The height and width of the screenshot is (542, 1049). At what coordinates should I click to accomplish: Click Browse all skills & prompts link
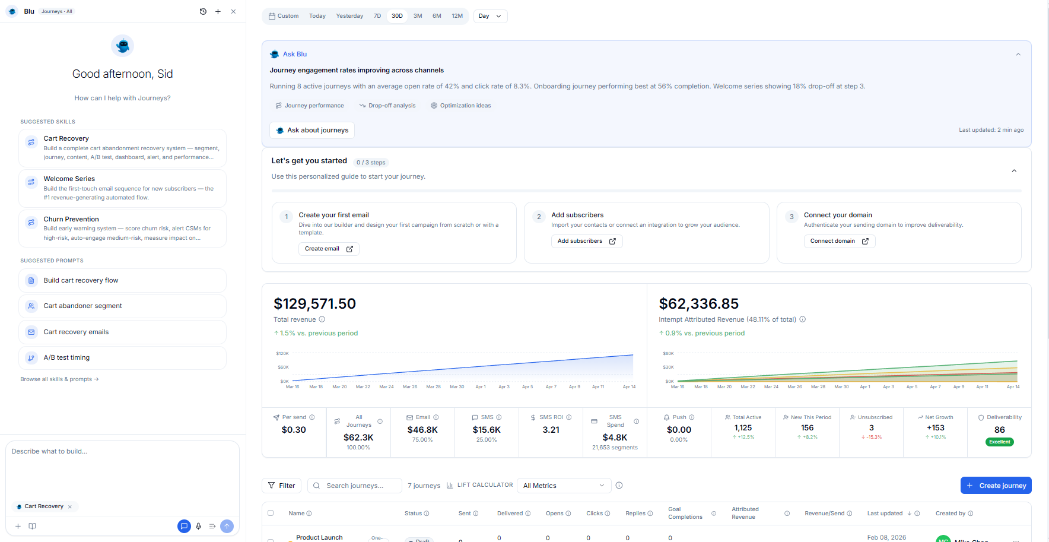(x=59, y=379)
